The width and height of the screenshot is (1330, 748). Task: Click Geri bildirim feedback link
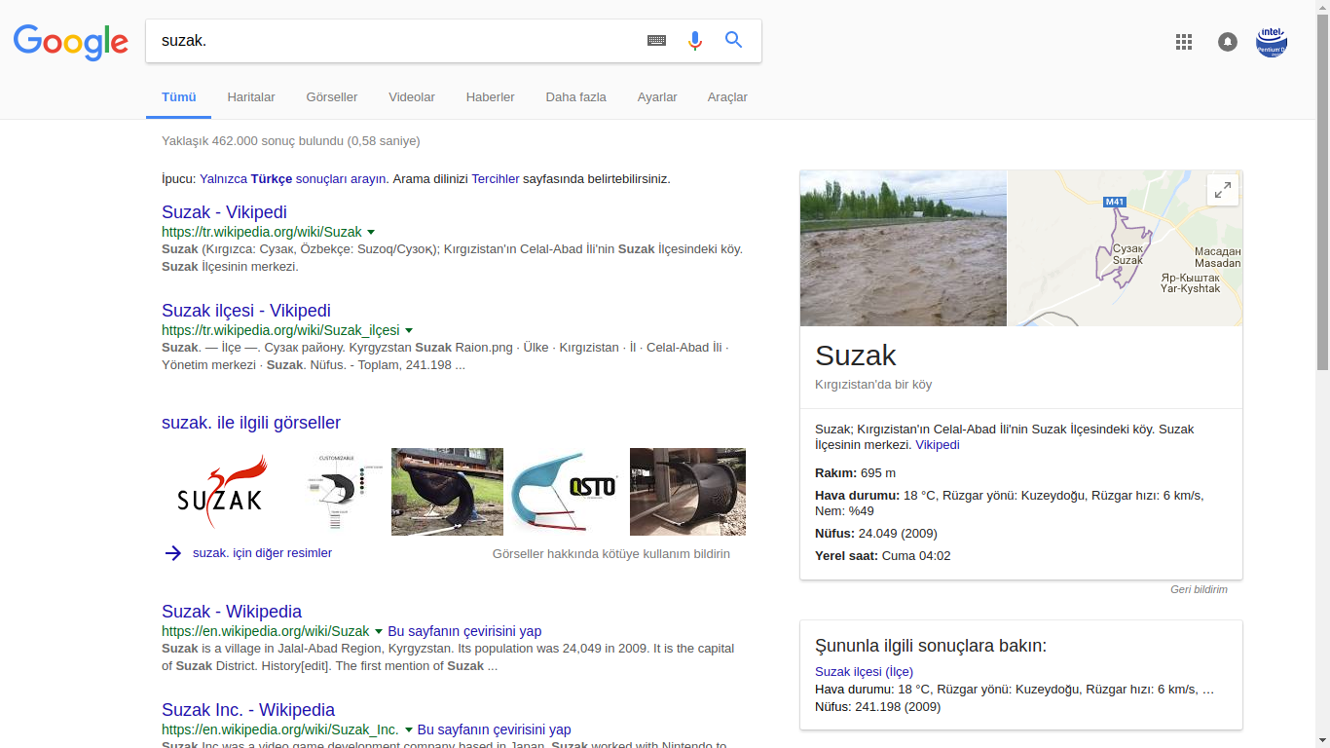[1199, 589]
